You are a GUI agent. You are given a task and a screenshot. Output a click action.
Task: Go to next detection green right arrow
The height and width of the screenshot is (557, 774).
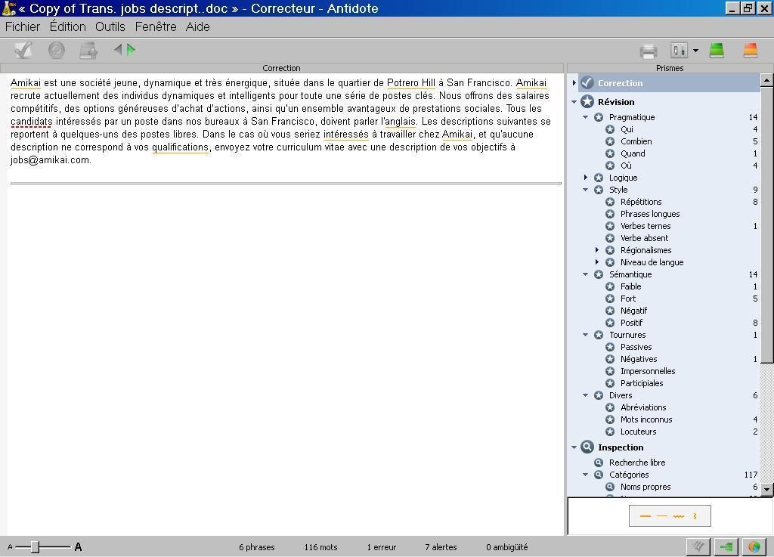point(131,49)
